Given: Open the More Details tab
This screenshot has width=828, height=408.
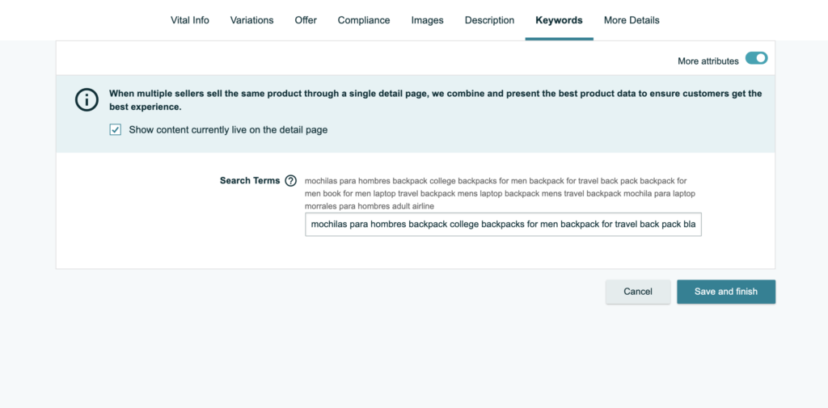Looking at the screenshot, I should [632, 20].
